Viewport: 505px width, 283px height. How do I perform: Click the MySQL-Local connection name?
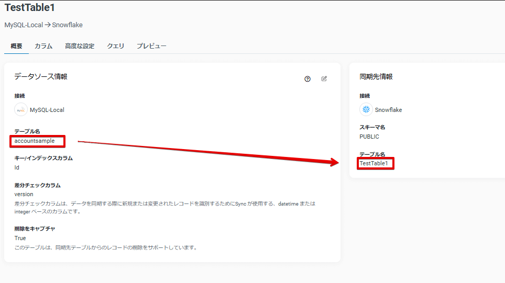pyautogui.click(x=47, y=110)
